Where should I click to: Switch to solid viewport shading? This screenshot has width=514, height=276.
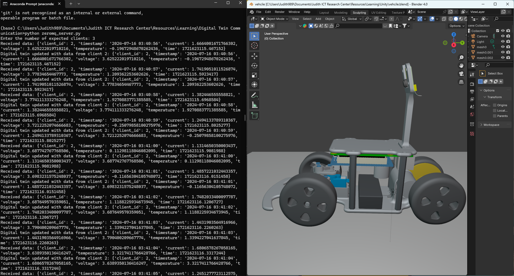point(456,19)
